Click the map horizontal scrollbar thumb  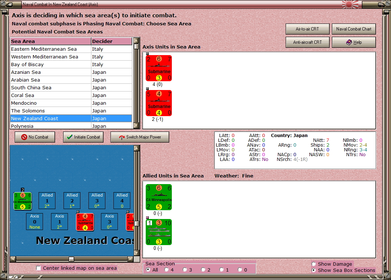click(71, 259)
